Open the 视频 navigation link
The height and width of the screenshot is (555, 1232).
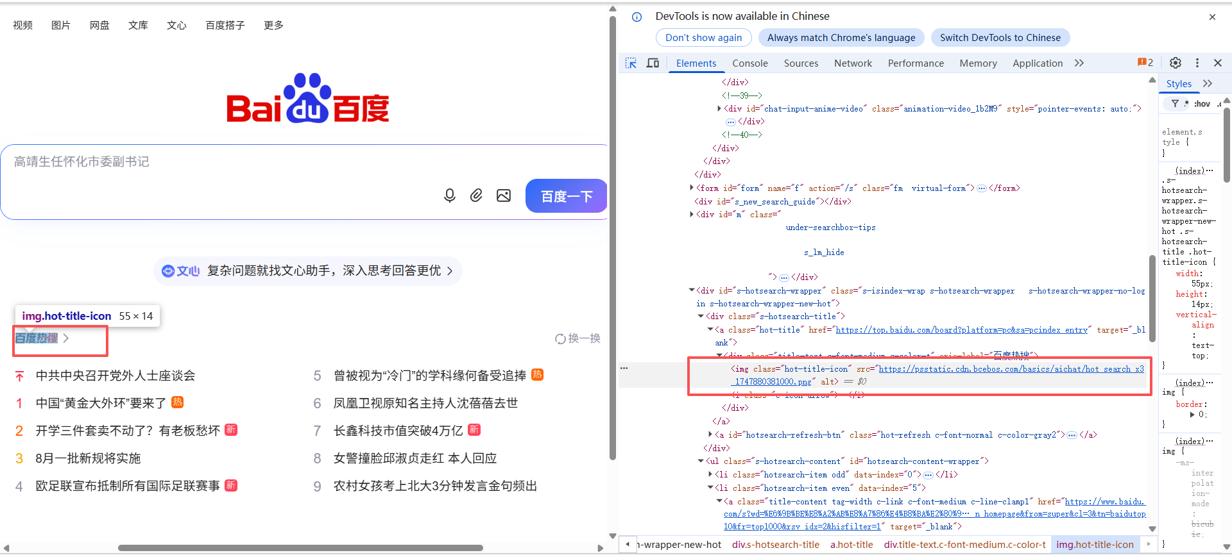[22, 25]
